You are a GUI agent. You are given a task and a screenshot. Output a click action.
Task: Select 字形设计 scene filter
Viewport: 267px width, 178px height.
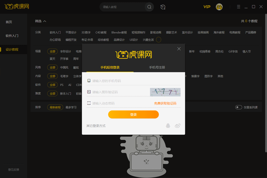[65, 51]
